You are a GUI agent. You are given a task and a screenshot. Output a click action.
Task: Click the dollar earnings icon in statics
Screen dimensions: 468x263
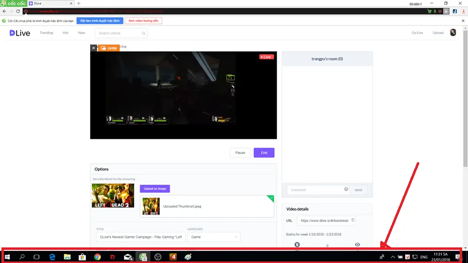(x=297, y=244)
